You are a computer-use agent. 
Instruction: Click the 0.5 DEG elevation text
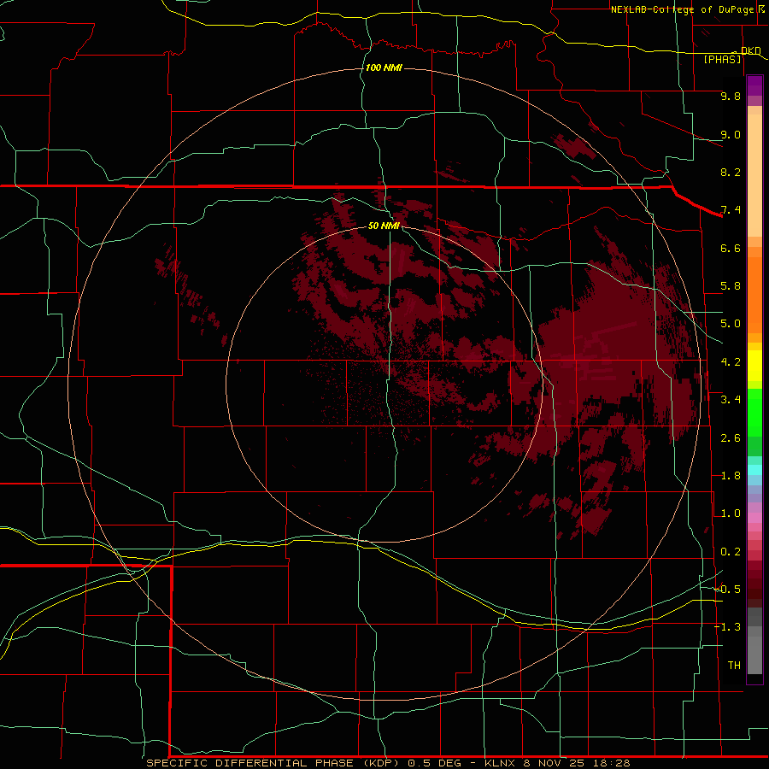point(435,763)
